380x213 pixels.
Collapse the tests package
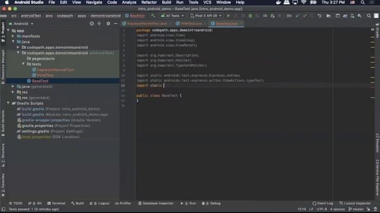tap(23, 64)
